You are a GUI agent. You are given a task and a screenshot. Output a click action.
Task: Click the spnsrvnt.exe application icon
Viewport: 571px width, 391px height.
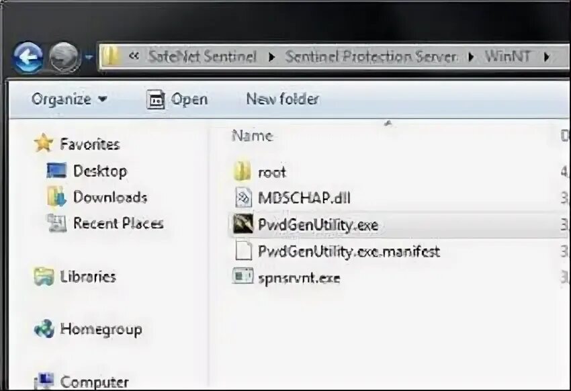tap(243, 276)
